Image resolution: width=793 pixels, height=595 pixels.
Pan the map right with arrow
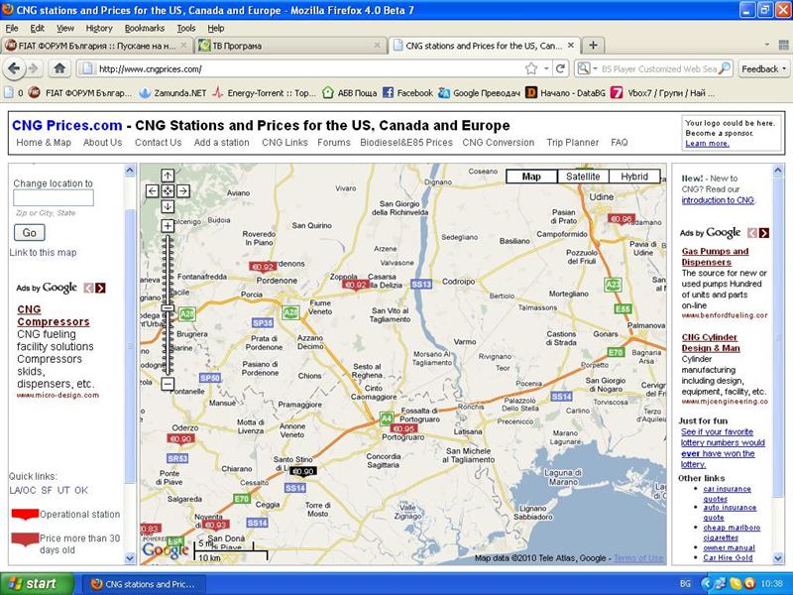pyautogui.click(x=182, y=190)
